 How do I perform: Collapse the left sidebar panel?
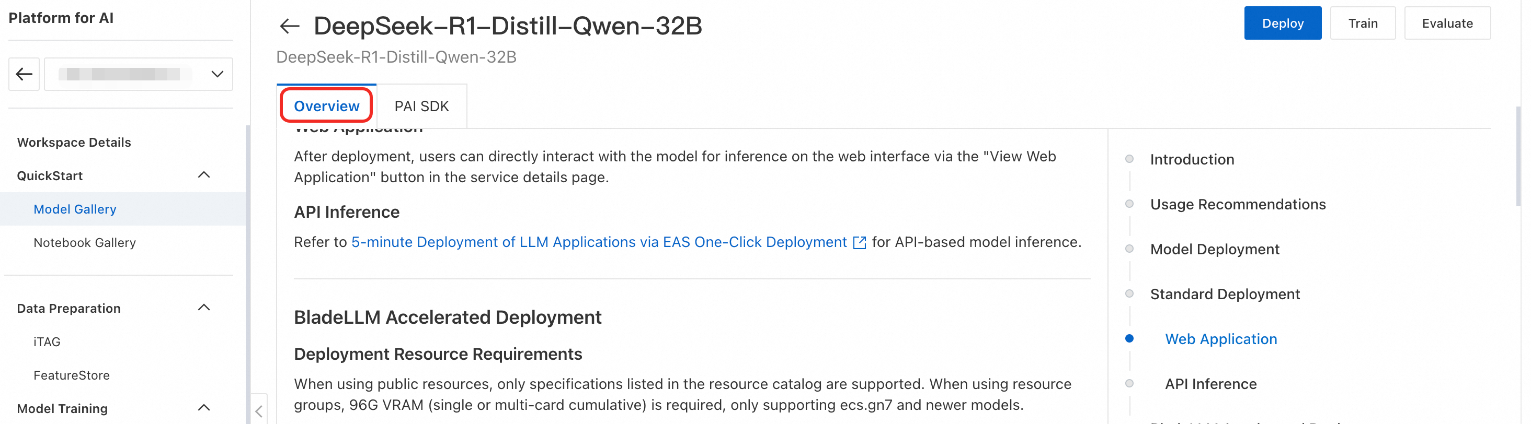point(258,410)
